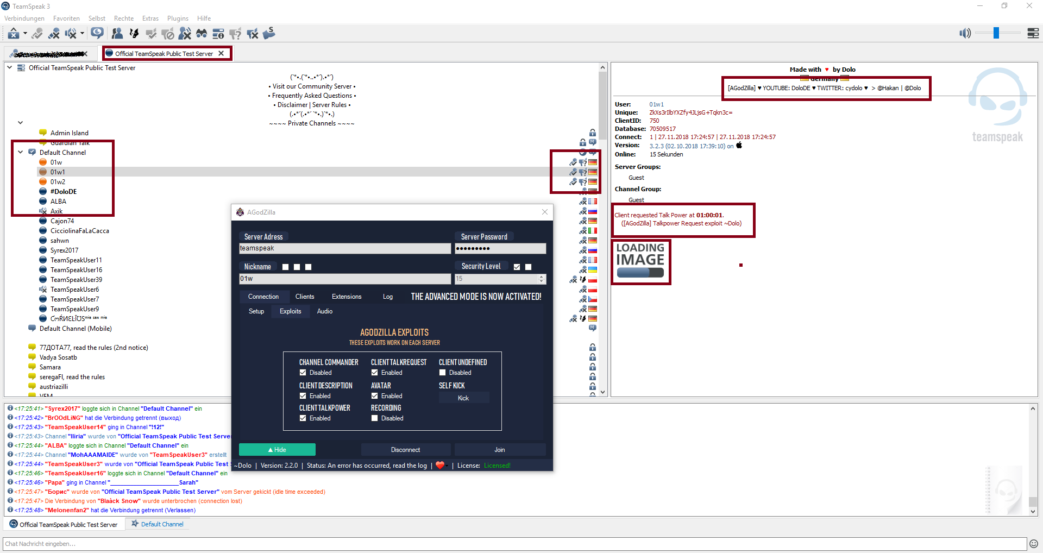This screenshot has width=1043, height=553.
Task: Click the Server Adress input field
Action: point(345,248)
